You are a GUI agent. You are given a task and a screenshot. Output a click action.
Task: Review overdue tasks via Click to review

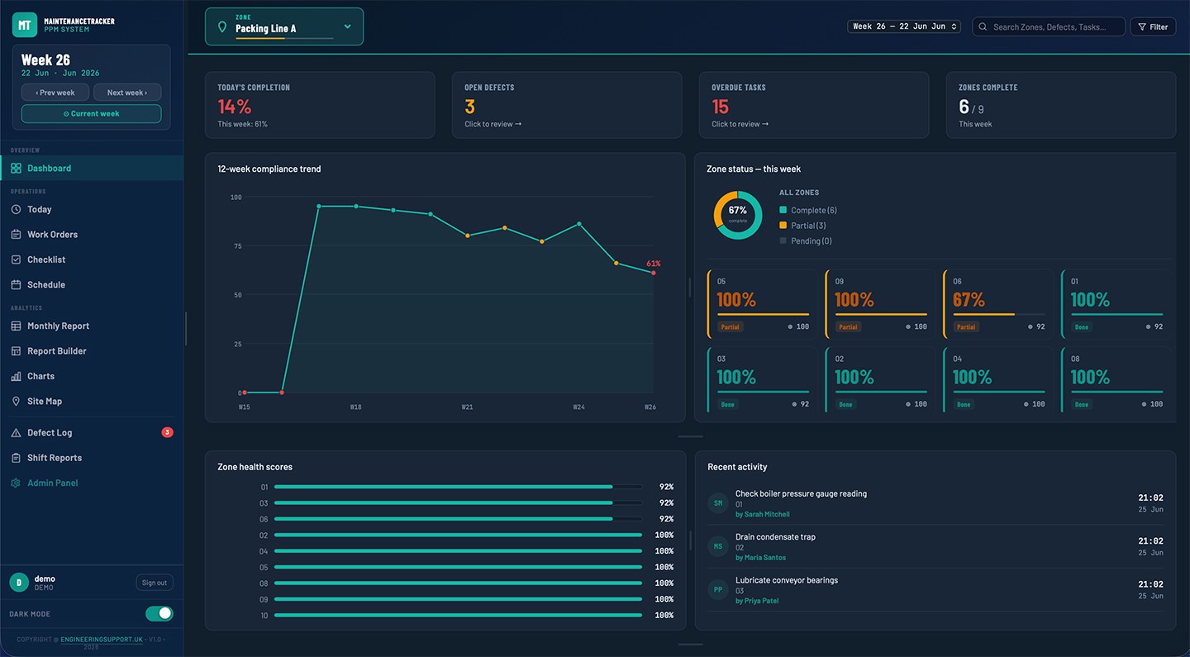point(740,125)
